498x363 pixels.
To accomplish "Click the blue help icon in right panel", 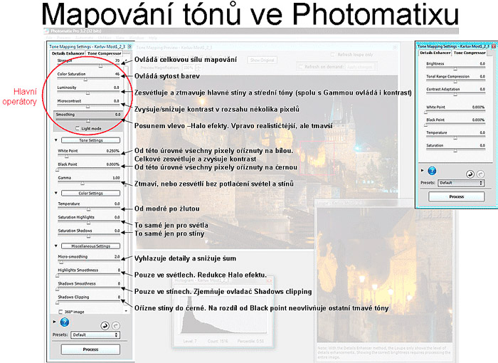I will pyautogui.click(x=433, y=171).
